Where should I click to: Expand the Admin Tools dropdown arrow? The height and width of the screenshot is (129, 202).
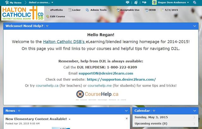tap(108, 10)
